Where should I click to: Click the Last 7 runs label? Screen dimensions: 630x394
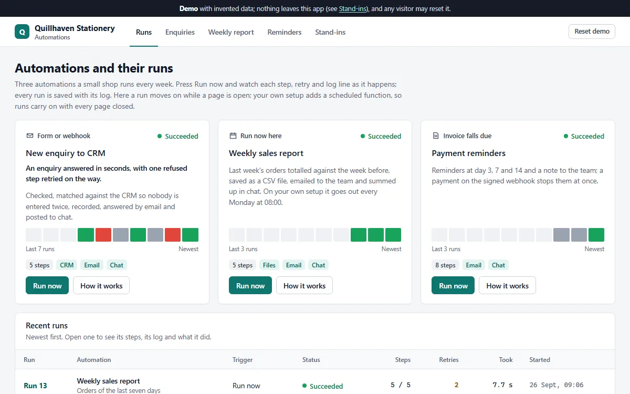coord(40,249)
